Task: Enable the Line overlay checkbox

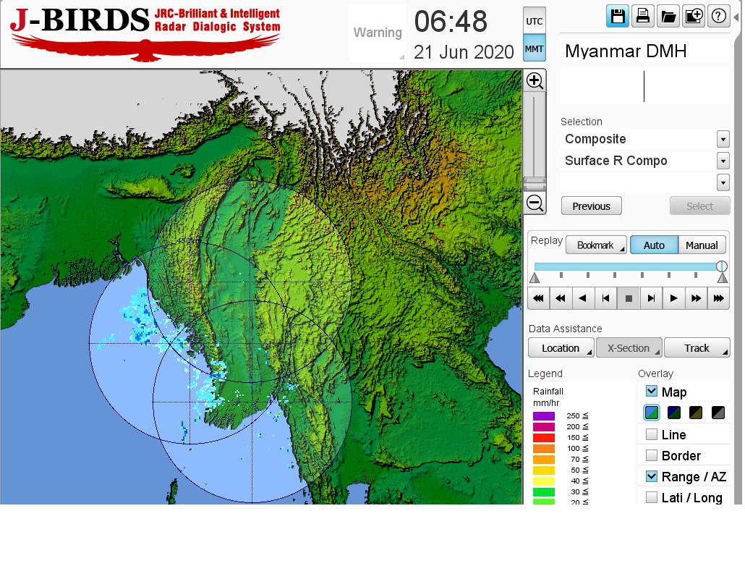Action: tap(652, 434)
